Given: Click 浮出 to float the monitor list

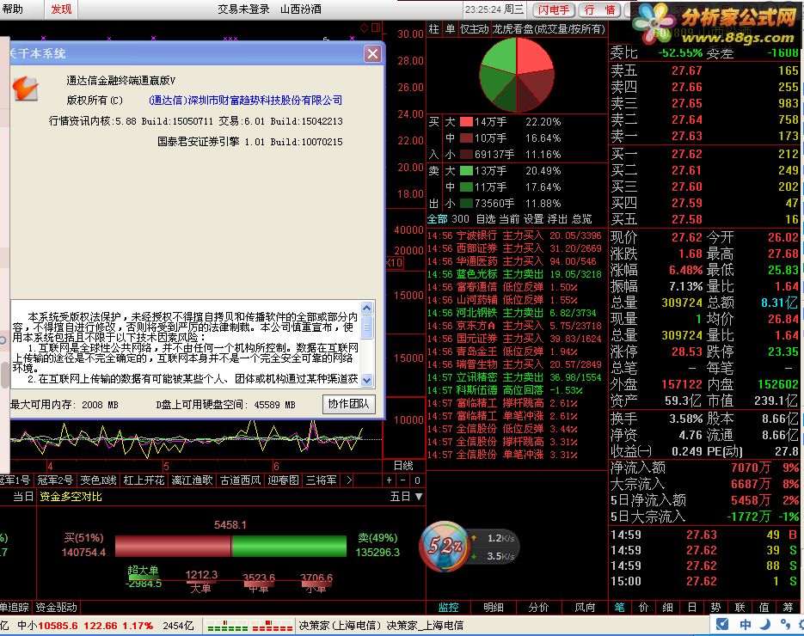Looking at the screenshot, I should [x=557, y=219].
